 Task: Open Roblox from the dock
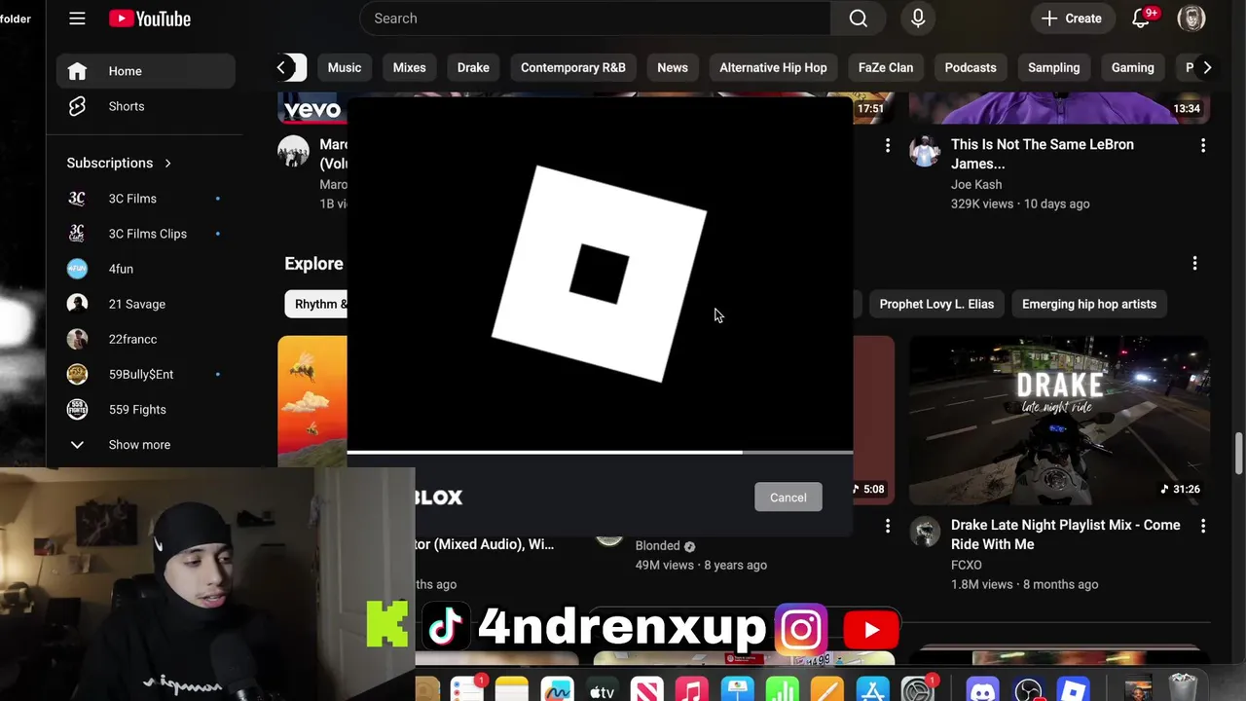click(x=1074, y=690)
